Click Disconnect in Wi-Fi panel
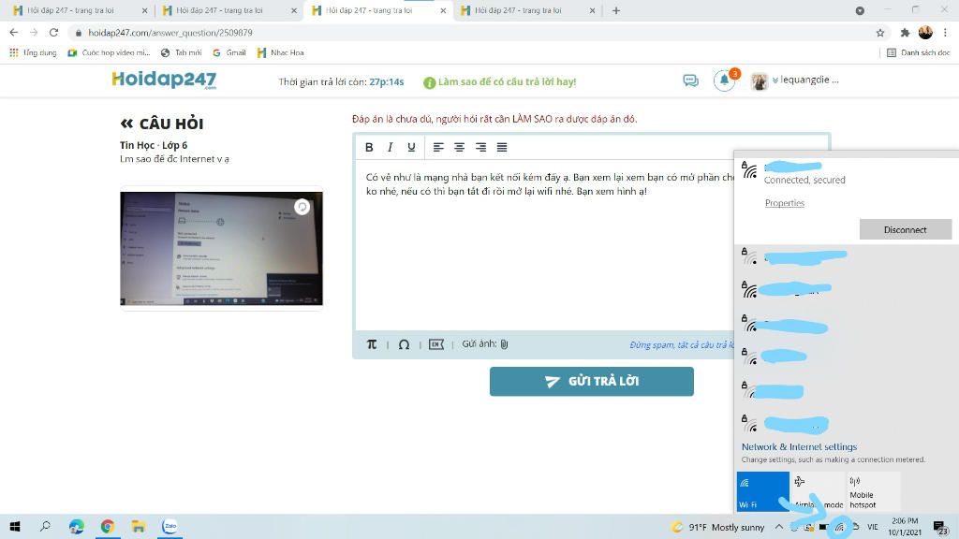 click(x=906, y=230)
